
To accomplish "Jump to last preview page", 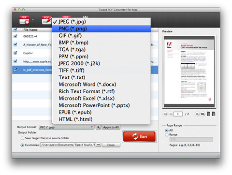I will [203, 114].
